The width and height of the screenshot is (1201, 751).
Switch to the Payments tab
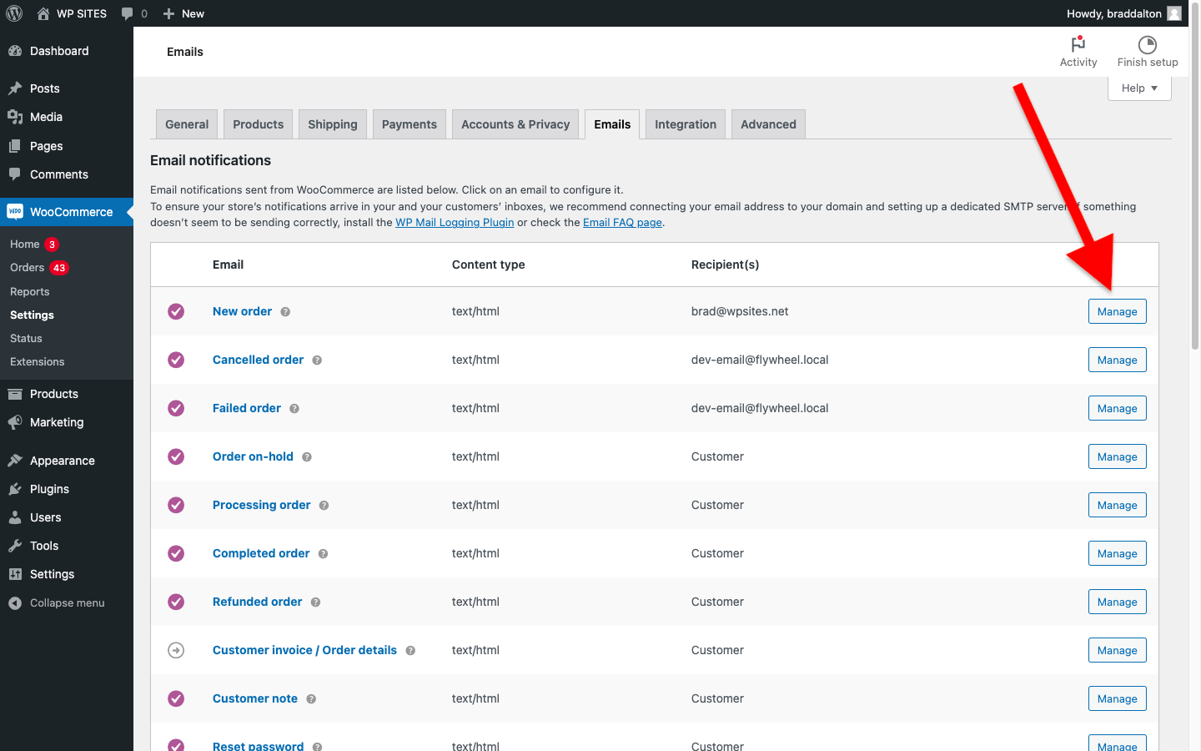(409, 124)
